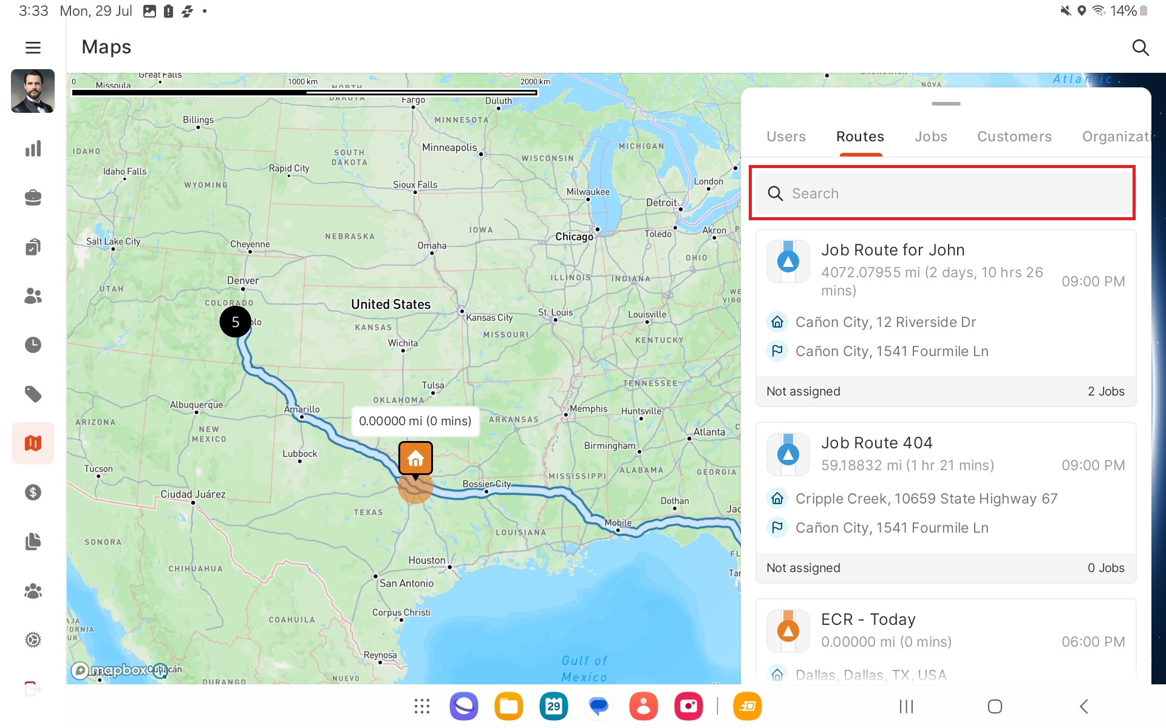Image resolution: width=1166 pixels, height=728 pixels.
Task: Open the hamburger navigation menu
Action: (x=33, y=47)
